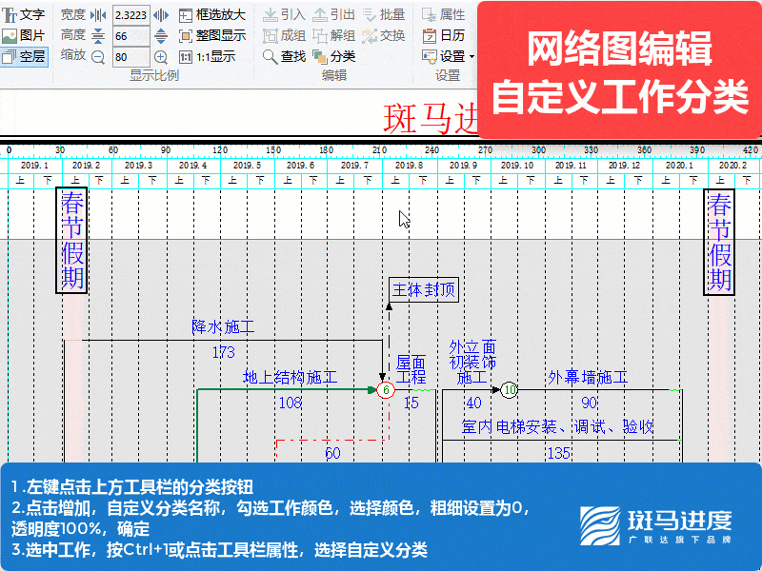Screen dimensions: 762x571
Task: Click the height value field 66
Action: click(x=131, y=36)
